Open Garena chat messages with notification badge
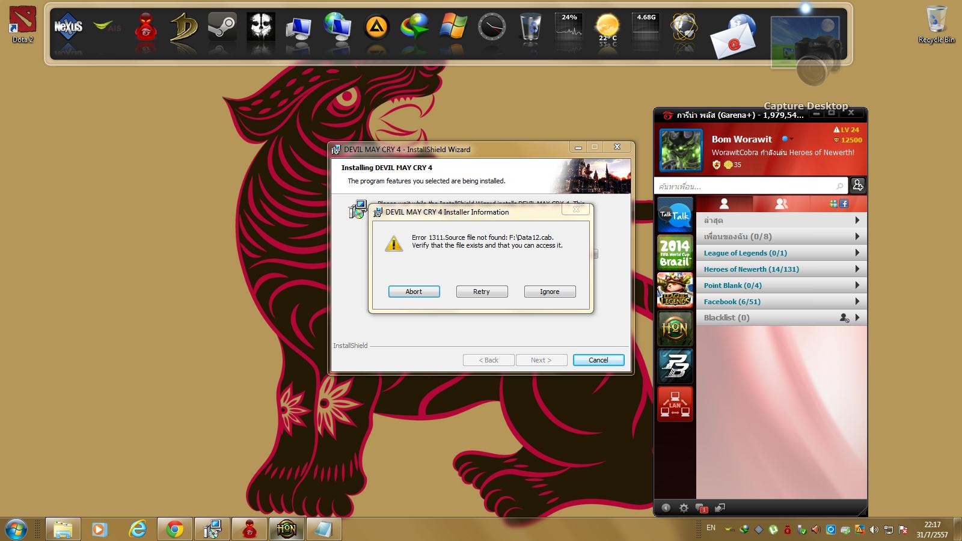 [x=701, y=508]
